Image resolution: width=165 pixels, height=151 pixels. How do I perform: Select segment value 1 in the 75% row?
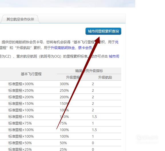tap(93, 123)
